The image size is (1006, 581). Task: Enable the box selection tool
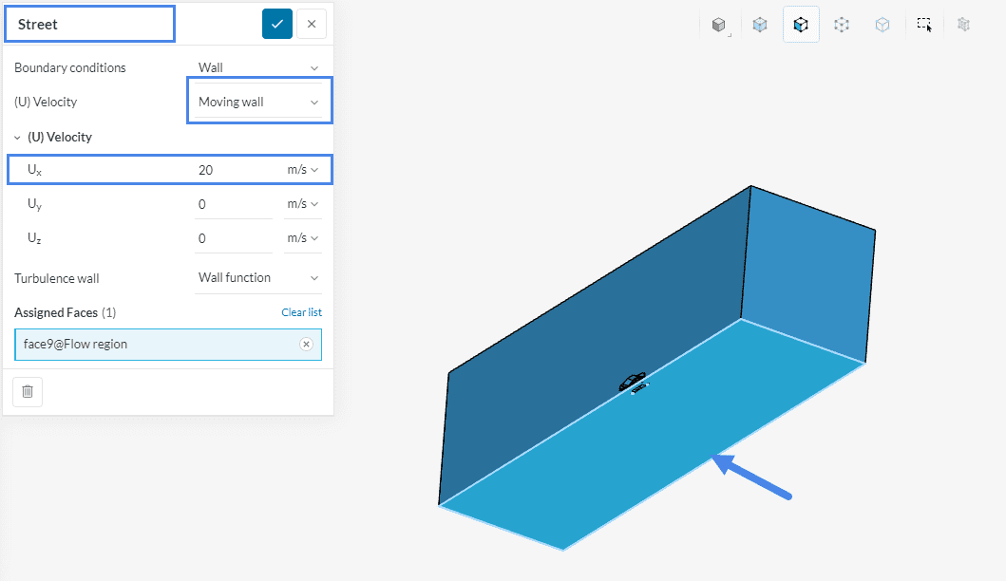pyautogui.click(x=924, y=25)
